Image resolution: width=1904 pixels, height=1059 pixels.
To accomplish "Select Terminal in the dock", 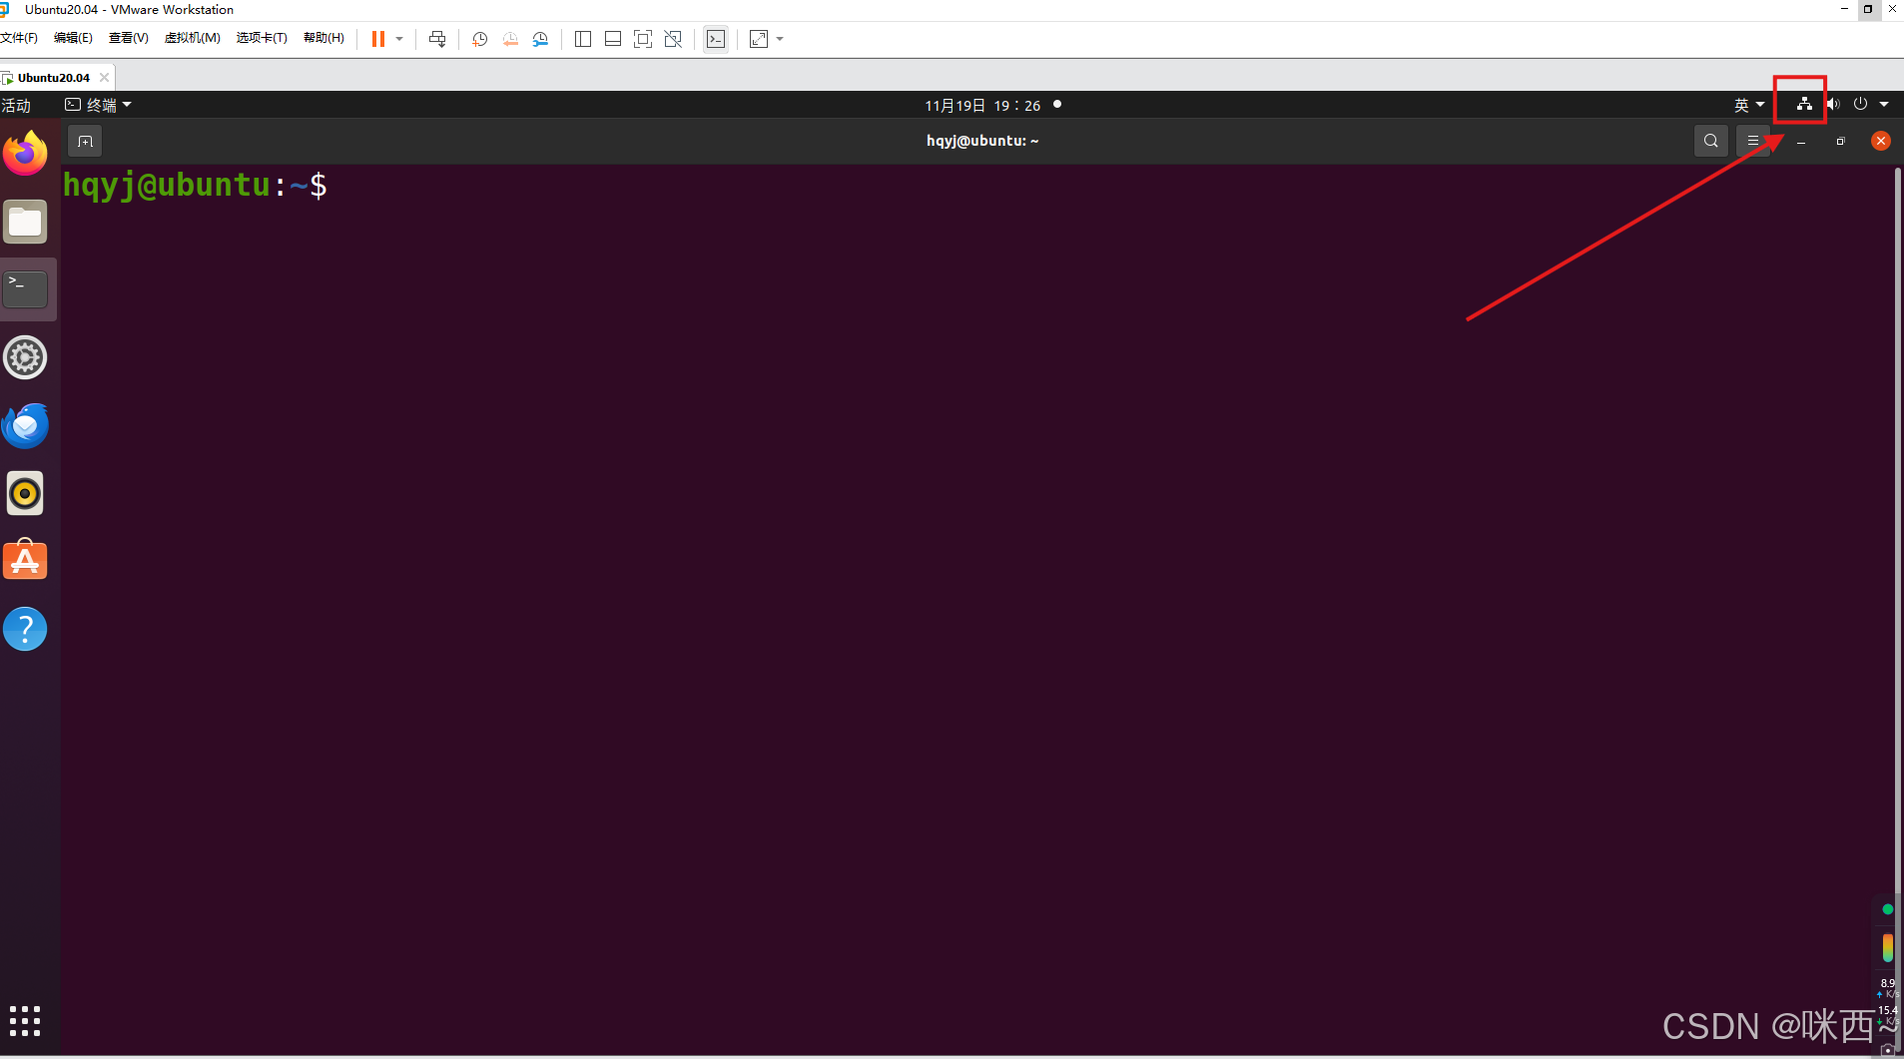I will coord(26,289).
